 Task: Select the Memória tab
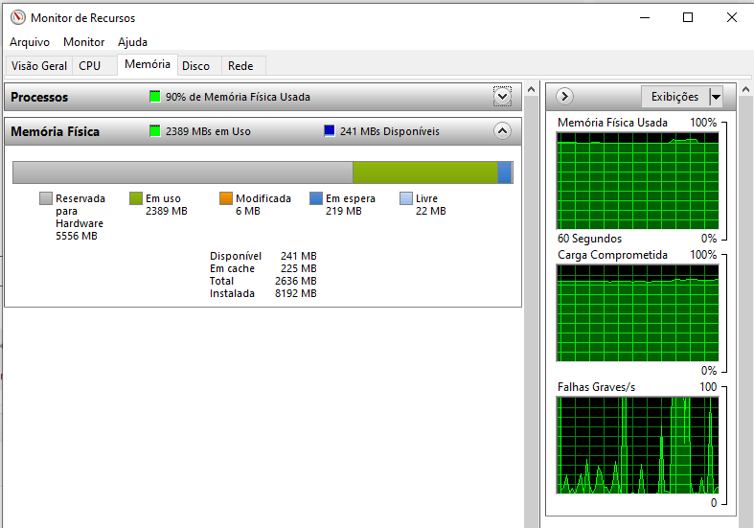point(148,64)
